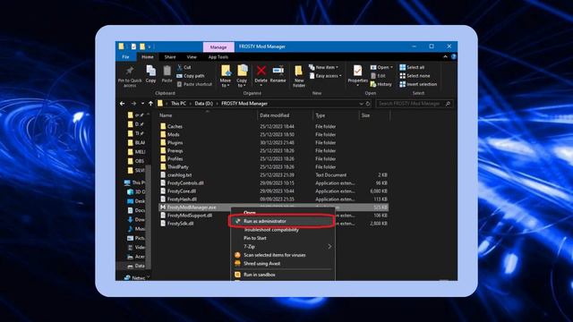Click the Copy ribbon icon
The width and height of the screenshot is (573, 322).
(x=151, y=74)
